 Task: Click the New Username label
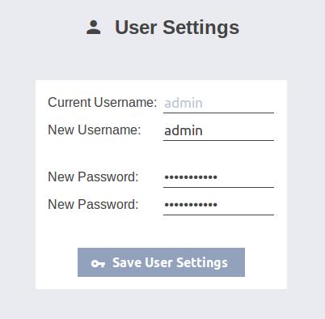tap(95, 130)
